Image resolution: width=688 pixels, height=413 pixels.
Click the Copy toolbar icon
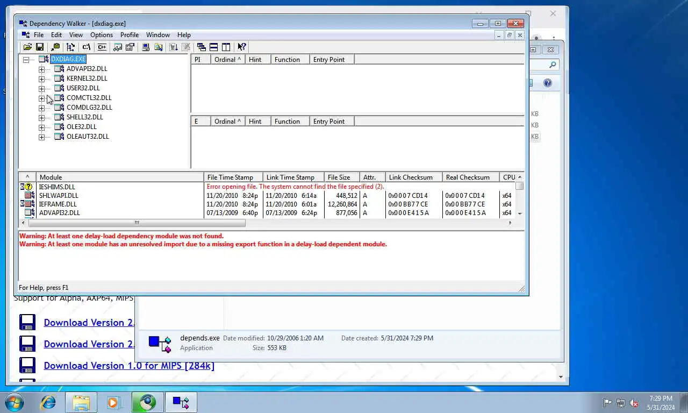(x=55, y=47)
